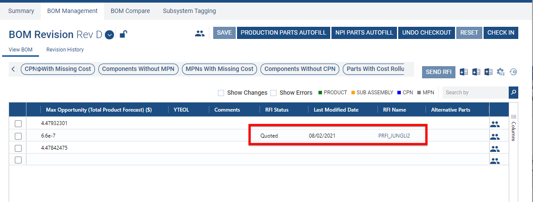Open the Rev D revision dropdown
Viewport: 533px width, 202px height.
[x=109, y=35]
